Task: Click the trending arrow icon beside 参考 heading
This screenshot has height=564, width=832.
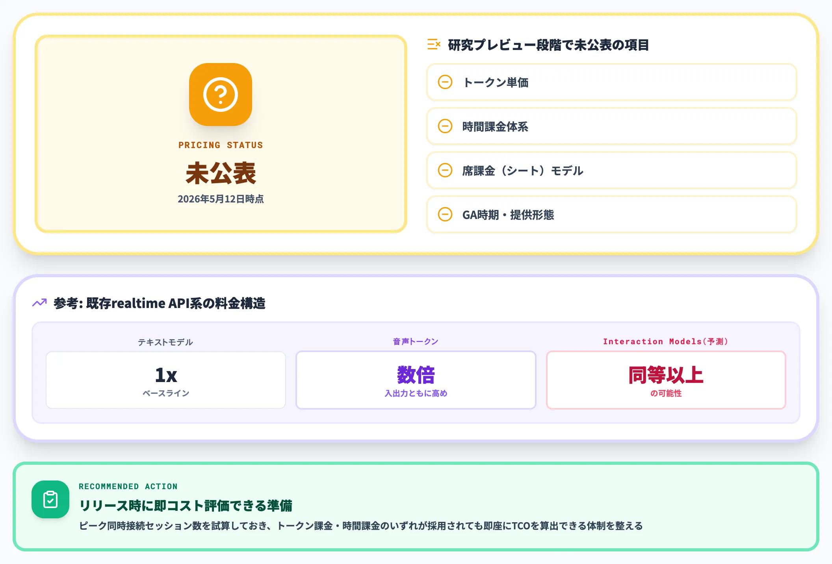Action: coord(39,303)
